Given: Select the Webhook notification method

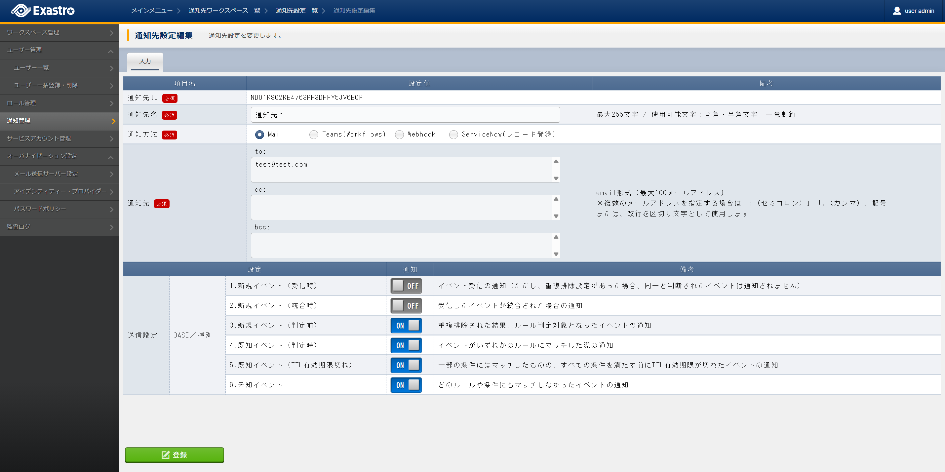Looking at the screenshot, I should coord(399,135).
